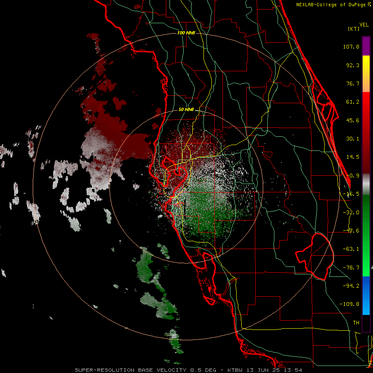Click the 76.7 value on velocity scale
This screenshot has height=373, width=373.
353,83
